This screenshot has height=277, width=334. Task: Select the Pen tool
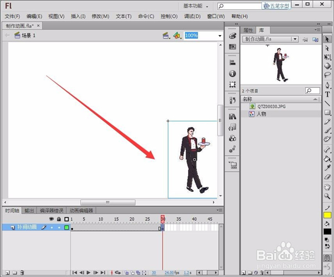pyautogui.click(x=327, y=86)
